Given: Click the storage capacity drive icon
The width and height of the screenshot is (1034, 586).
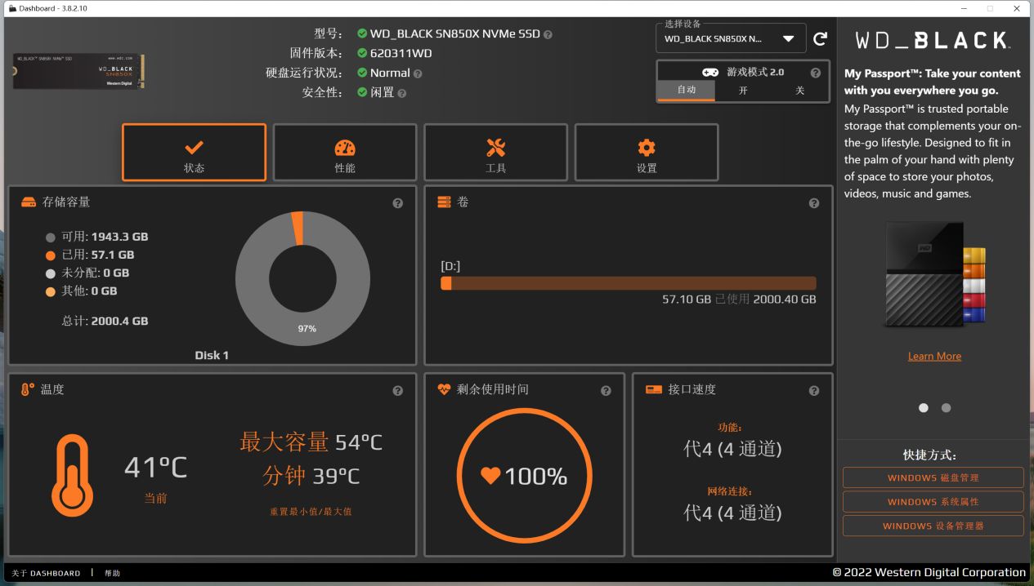Looking at the screenshot, I should [x=29, y=202].
